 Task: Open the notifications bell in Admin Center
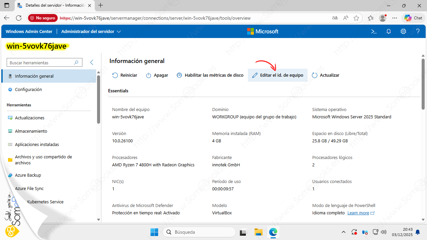click(389, 31)
